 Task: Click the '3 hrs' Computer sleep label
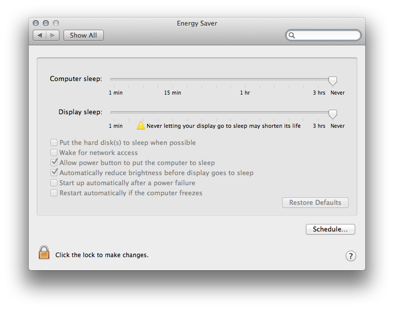pos(319,93)
